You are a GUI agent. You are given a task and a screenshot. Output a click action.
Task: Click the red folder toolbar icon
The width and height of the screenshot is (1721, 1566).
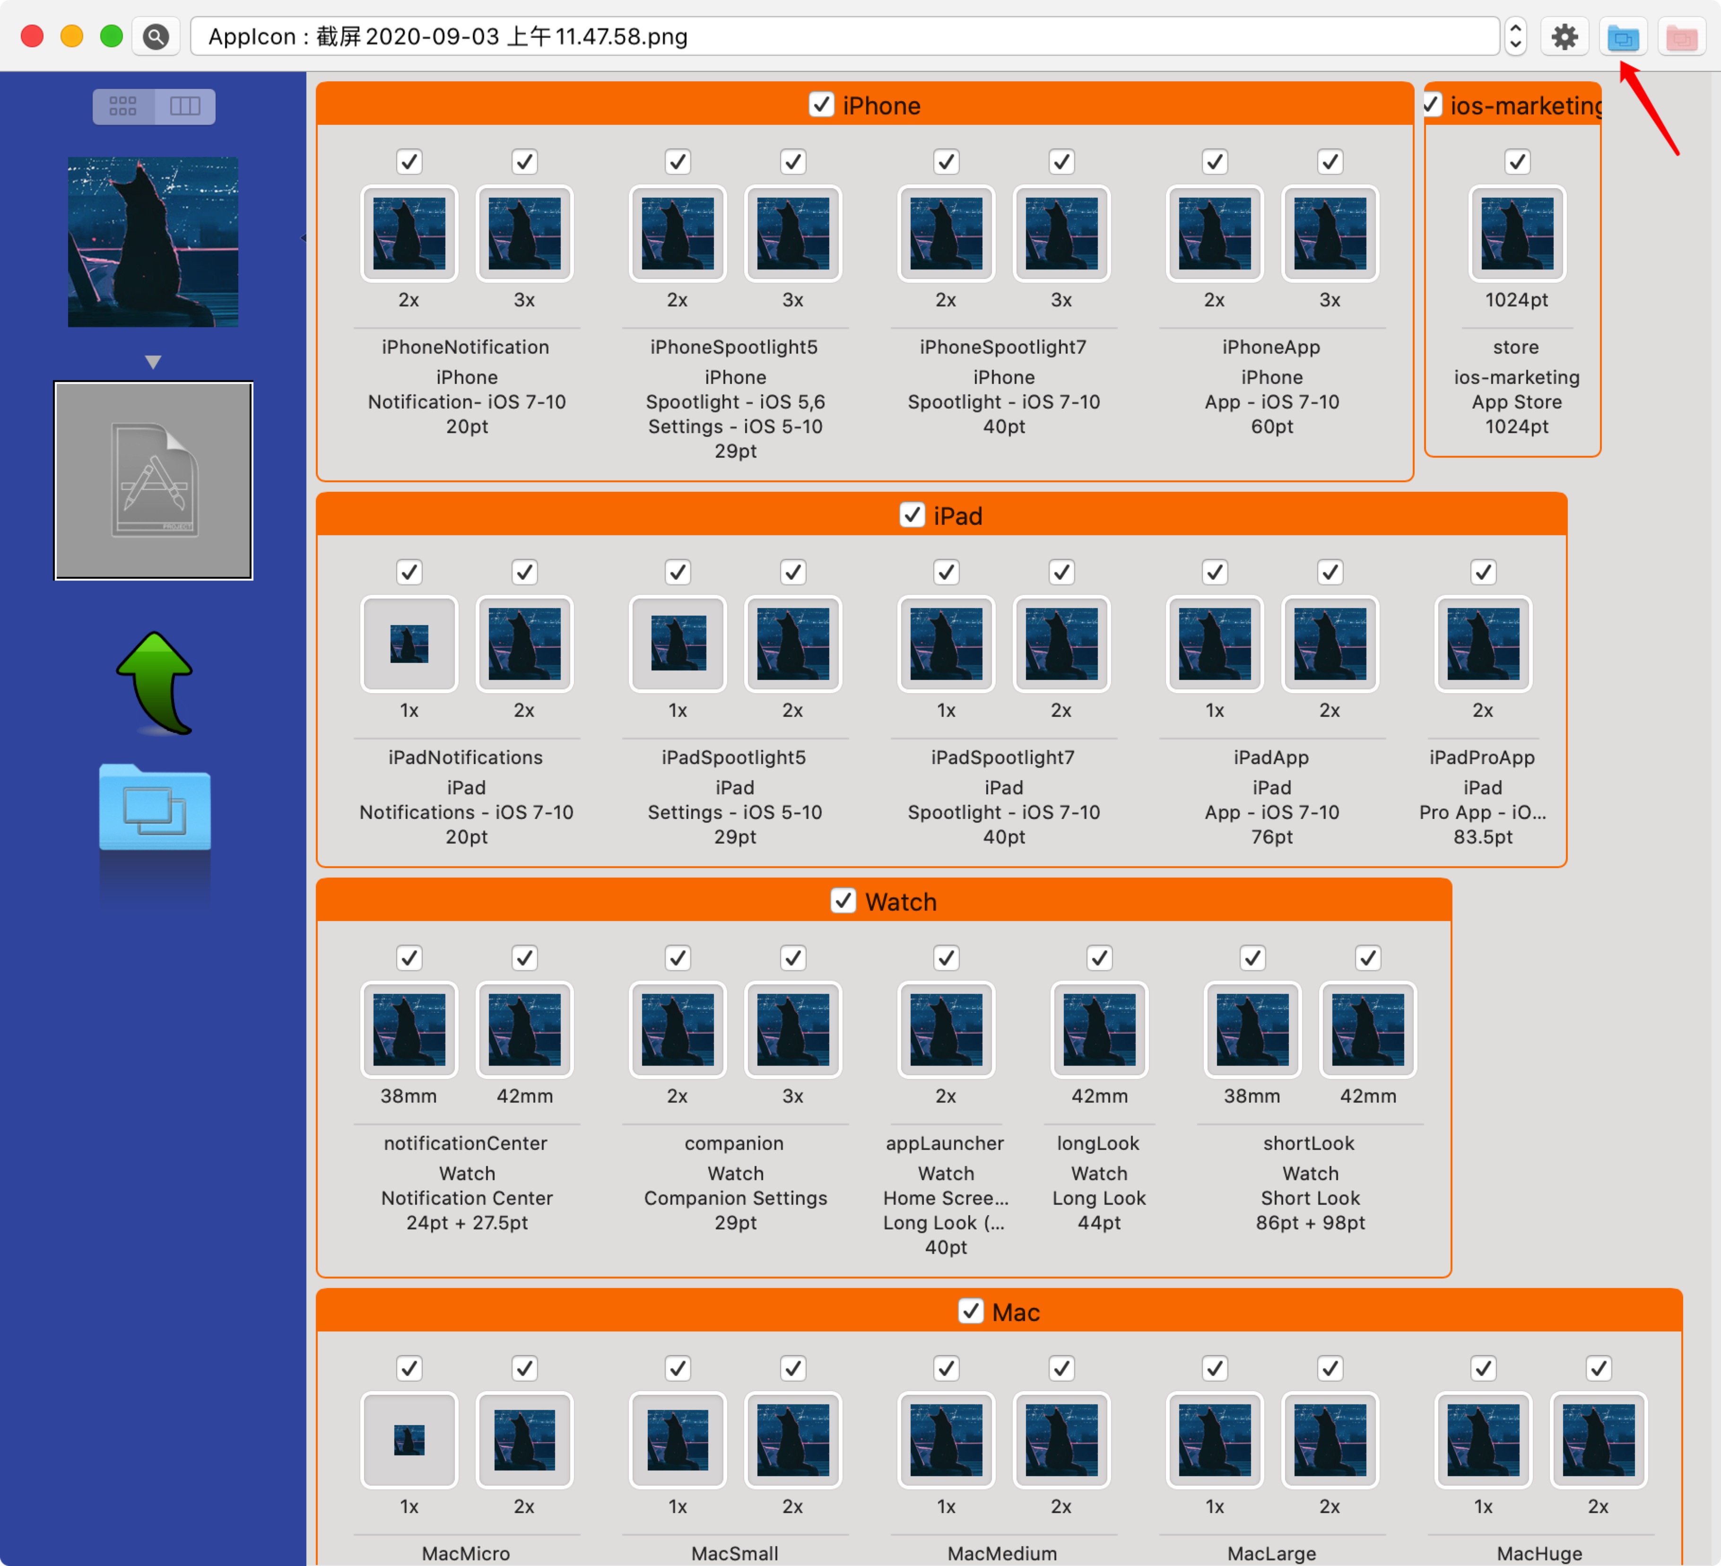1681,37
